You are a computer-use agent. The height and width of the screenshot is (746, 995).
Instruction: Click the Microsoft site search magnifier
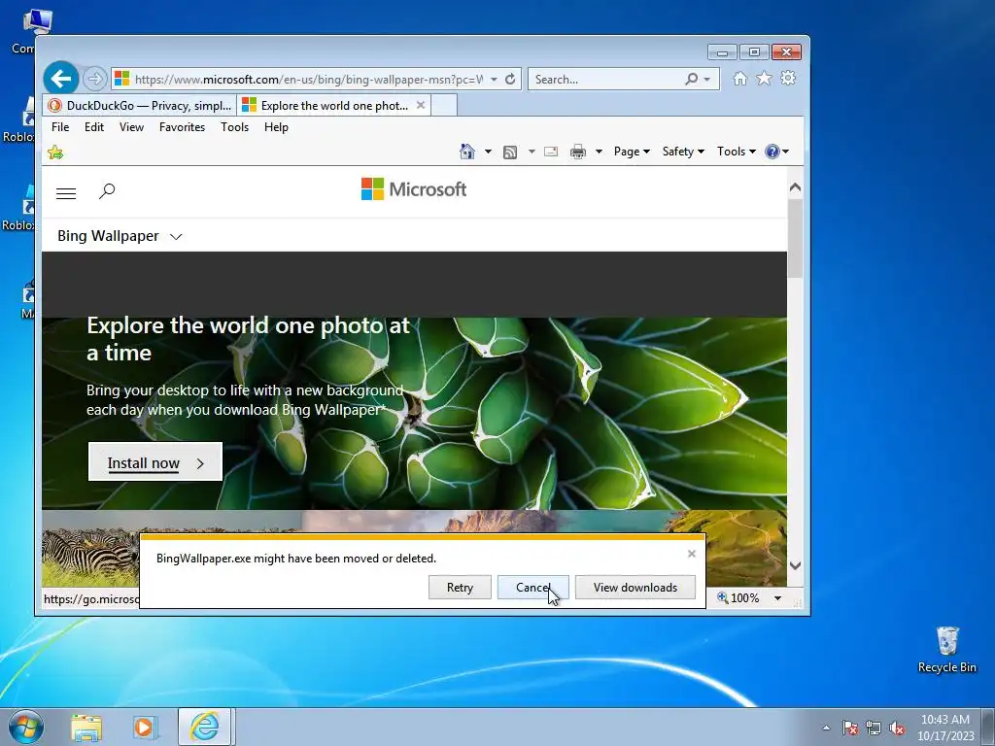click(107, 191)
